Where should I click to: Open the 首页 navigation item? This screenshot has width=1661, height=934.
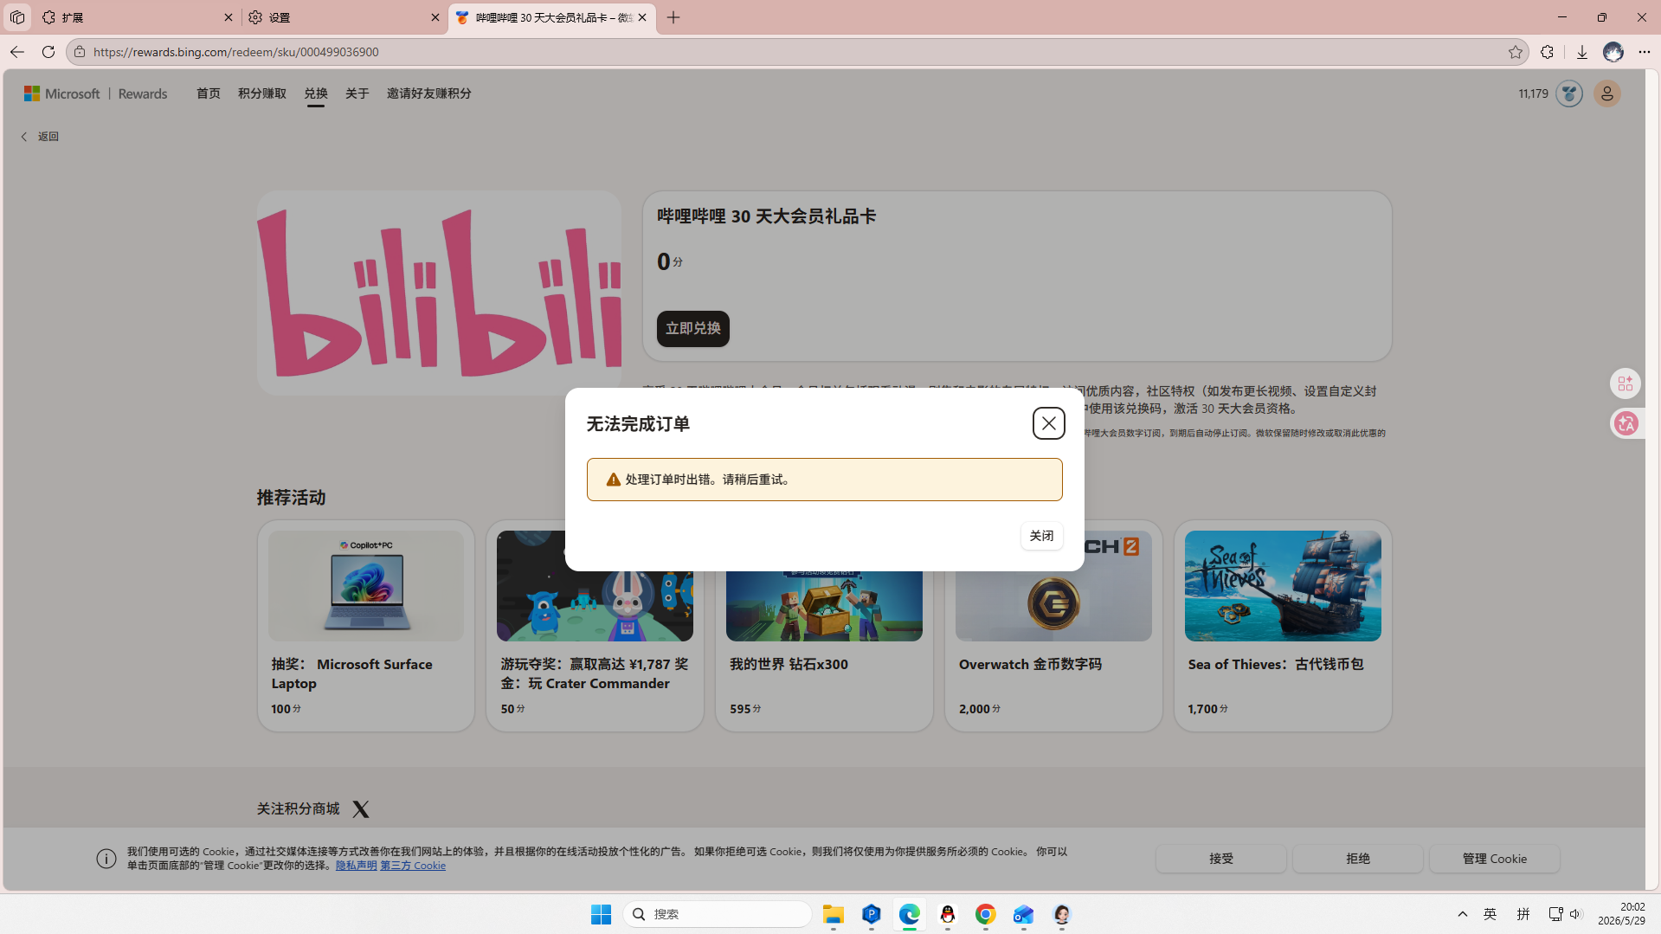tap(208, 93)
